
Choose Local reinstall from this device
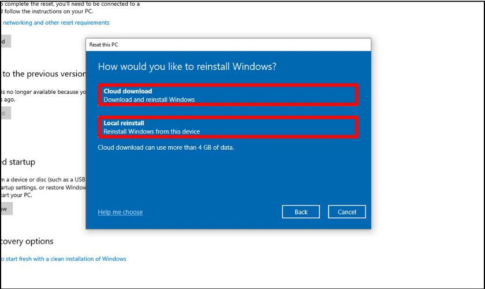point(227,128)
